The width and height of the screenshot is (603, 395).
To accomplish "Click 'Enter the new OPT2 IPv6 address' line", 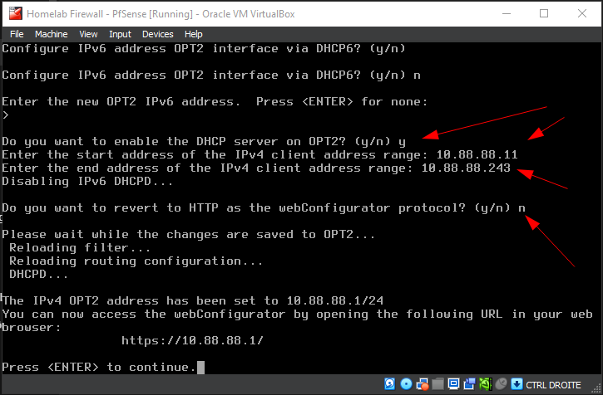I will point(215,102).
